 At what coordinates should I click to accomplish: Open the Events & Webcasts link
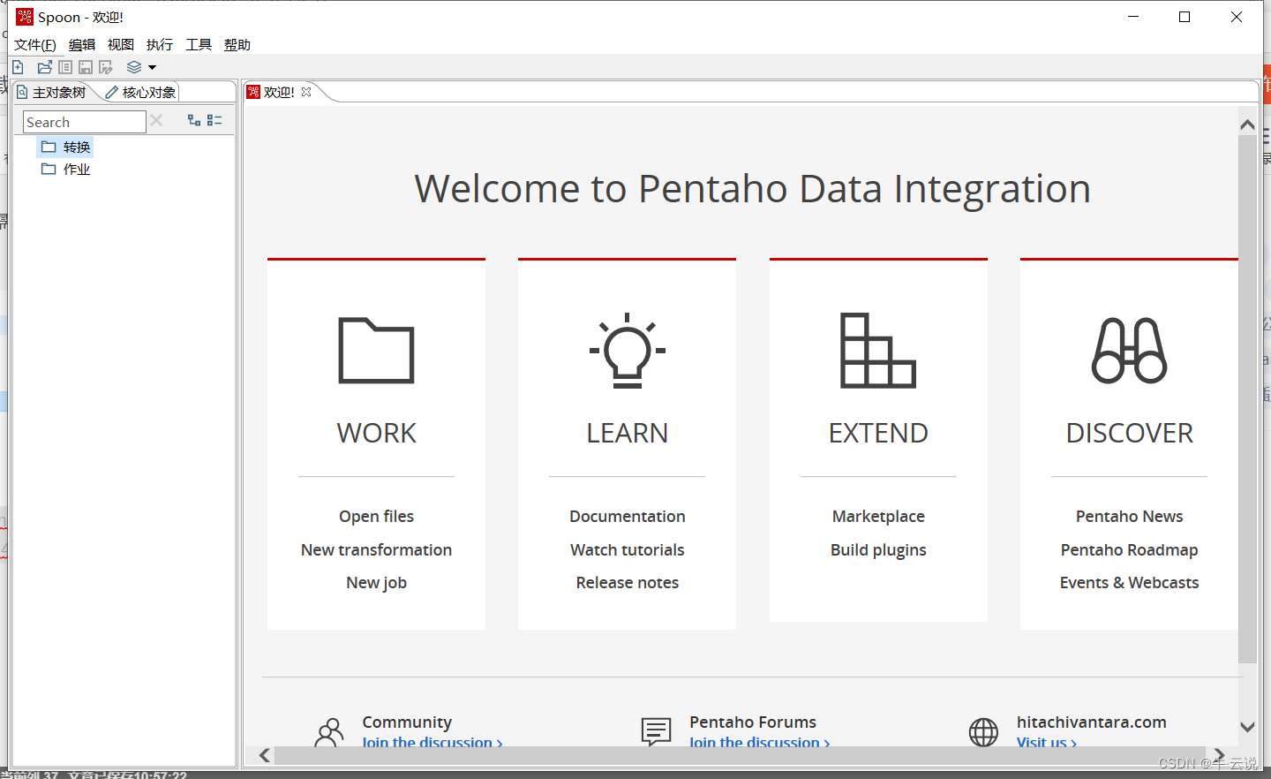coord(1130,583)
